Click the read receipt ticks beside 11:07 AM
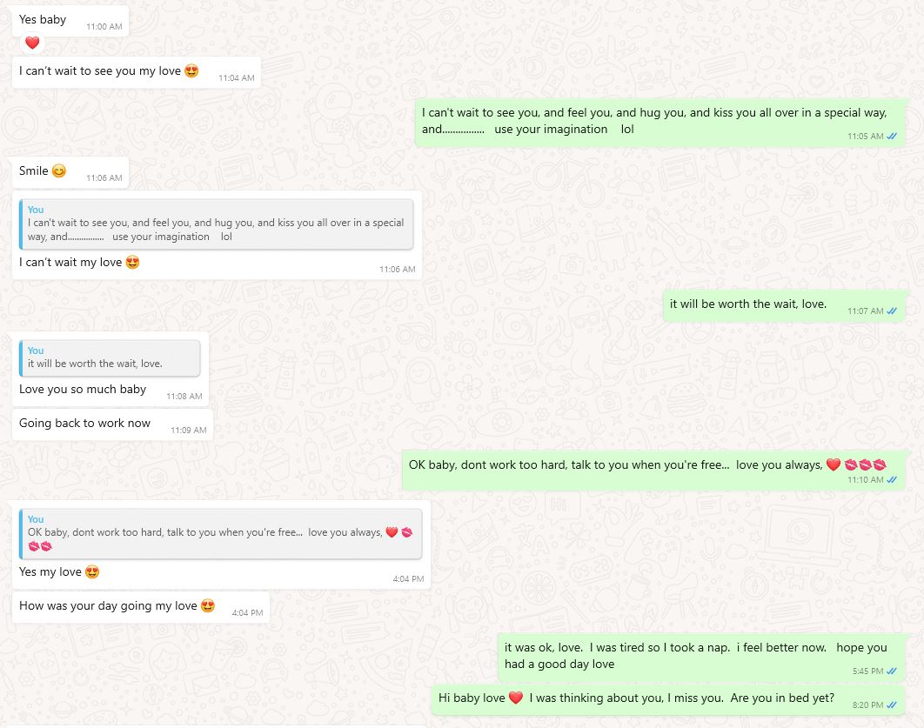Screen dimensions: 924x728 (892, 311)
